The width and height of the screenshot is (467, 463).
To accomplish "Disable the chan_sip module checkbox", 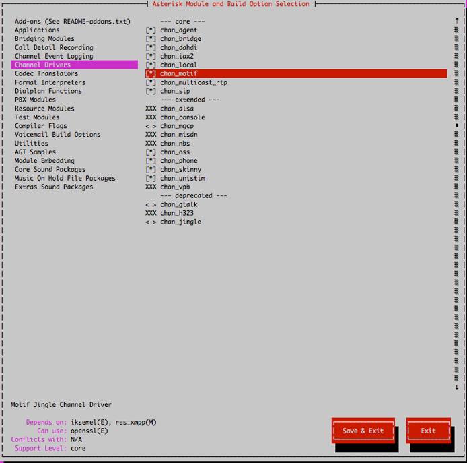I will [x=151, y=91].
